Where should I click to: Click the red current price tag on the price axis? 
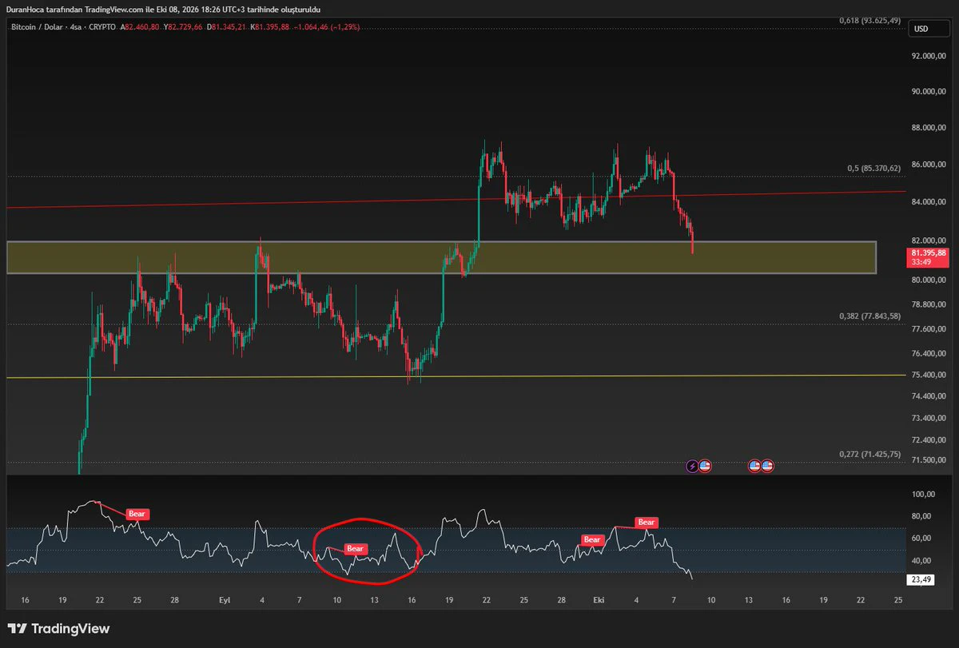pyautogui.click(x=928, y=256)
